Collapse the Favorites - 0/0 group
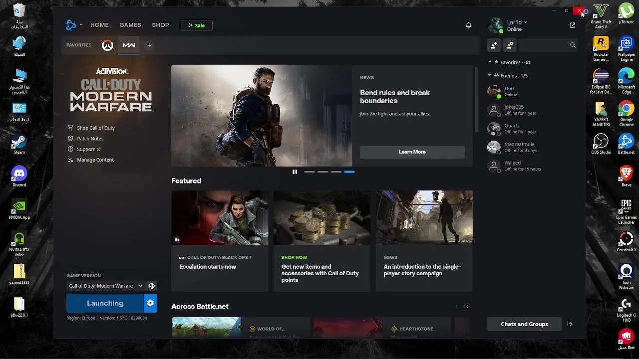 coord(490,62)
